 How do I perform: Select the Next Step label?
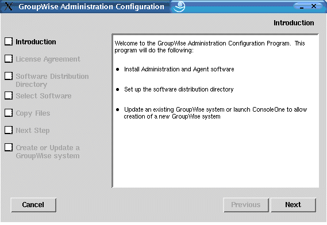33,131
